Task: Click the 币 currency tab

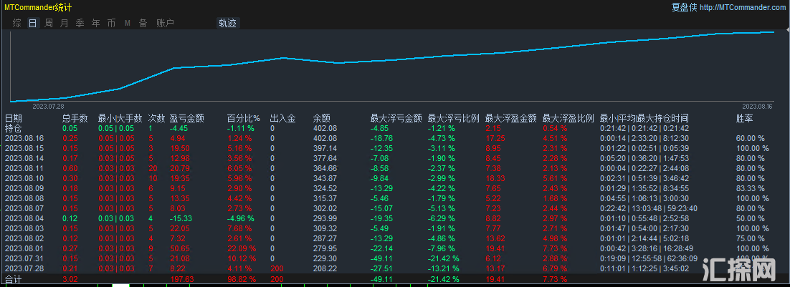Action: click(x=111, y=23)
